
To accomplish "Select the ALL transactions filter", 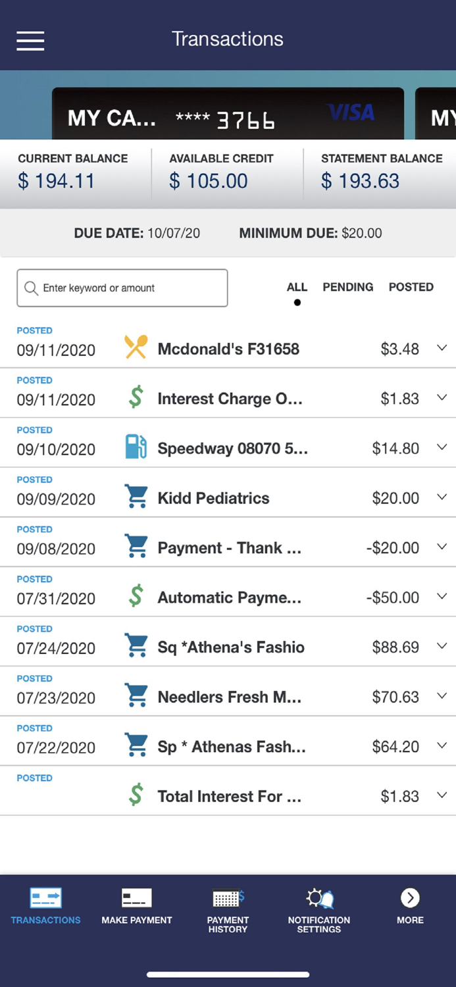I will pos(297,288).
